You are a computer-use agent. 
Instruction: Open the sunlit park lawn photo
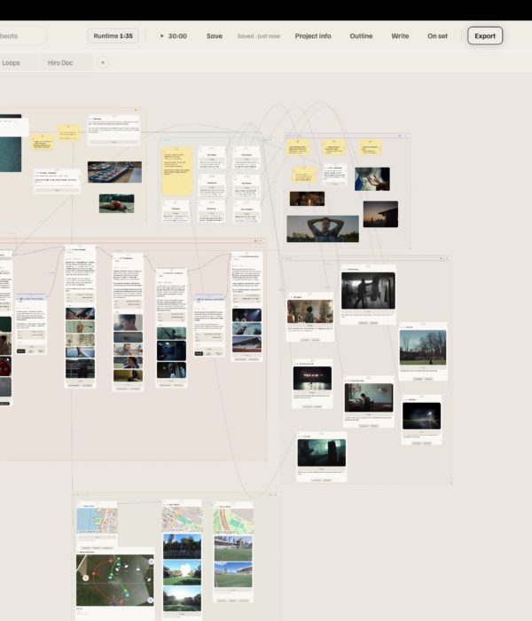click(x=182, y=573)
